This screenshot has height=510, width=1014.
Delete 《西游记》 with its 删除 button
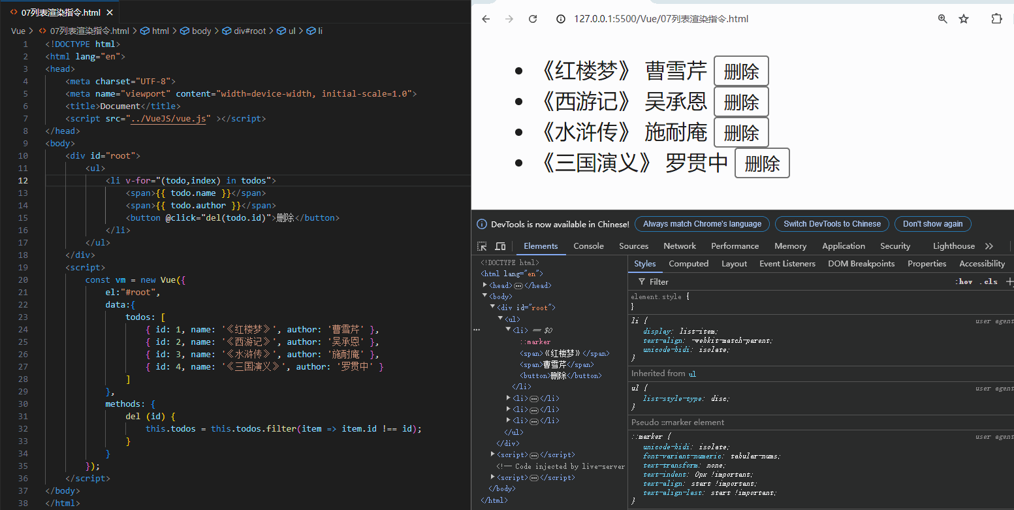(741, 102)
